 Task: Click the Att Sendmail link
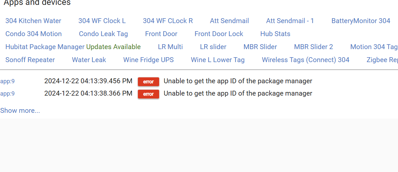[229, 21]
